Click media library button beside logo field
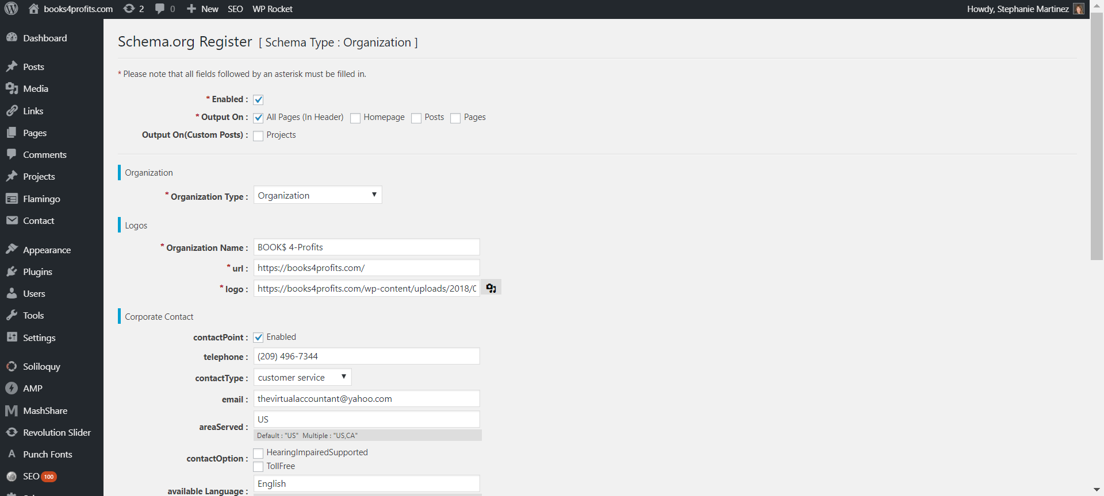The image size is (1104, 496). pyautogui.click(x=491, y=288)
